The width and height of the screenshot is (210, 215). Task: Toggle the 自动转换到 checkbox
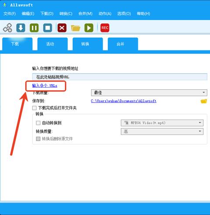point(38,123)
